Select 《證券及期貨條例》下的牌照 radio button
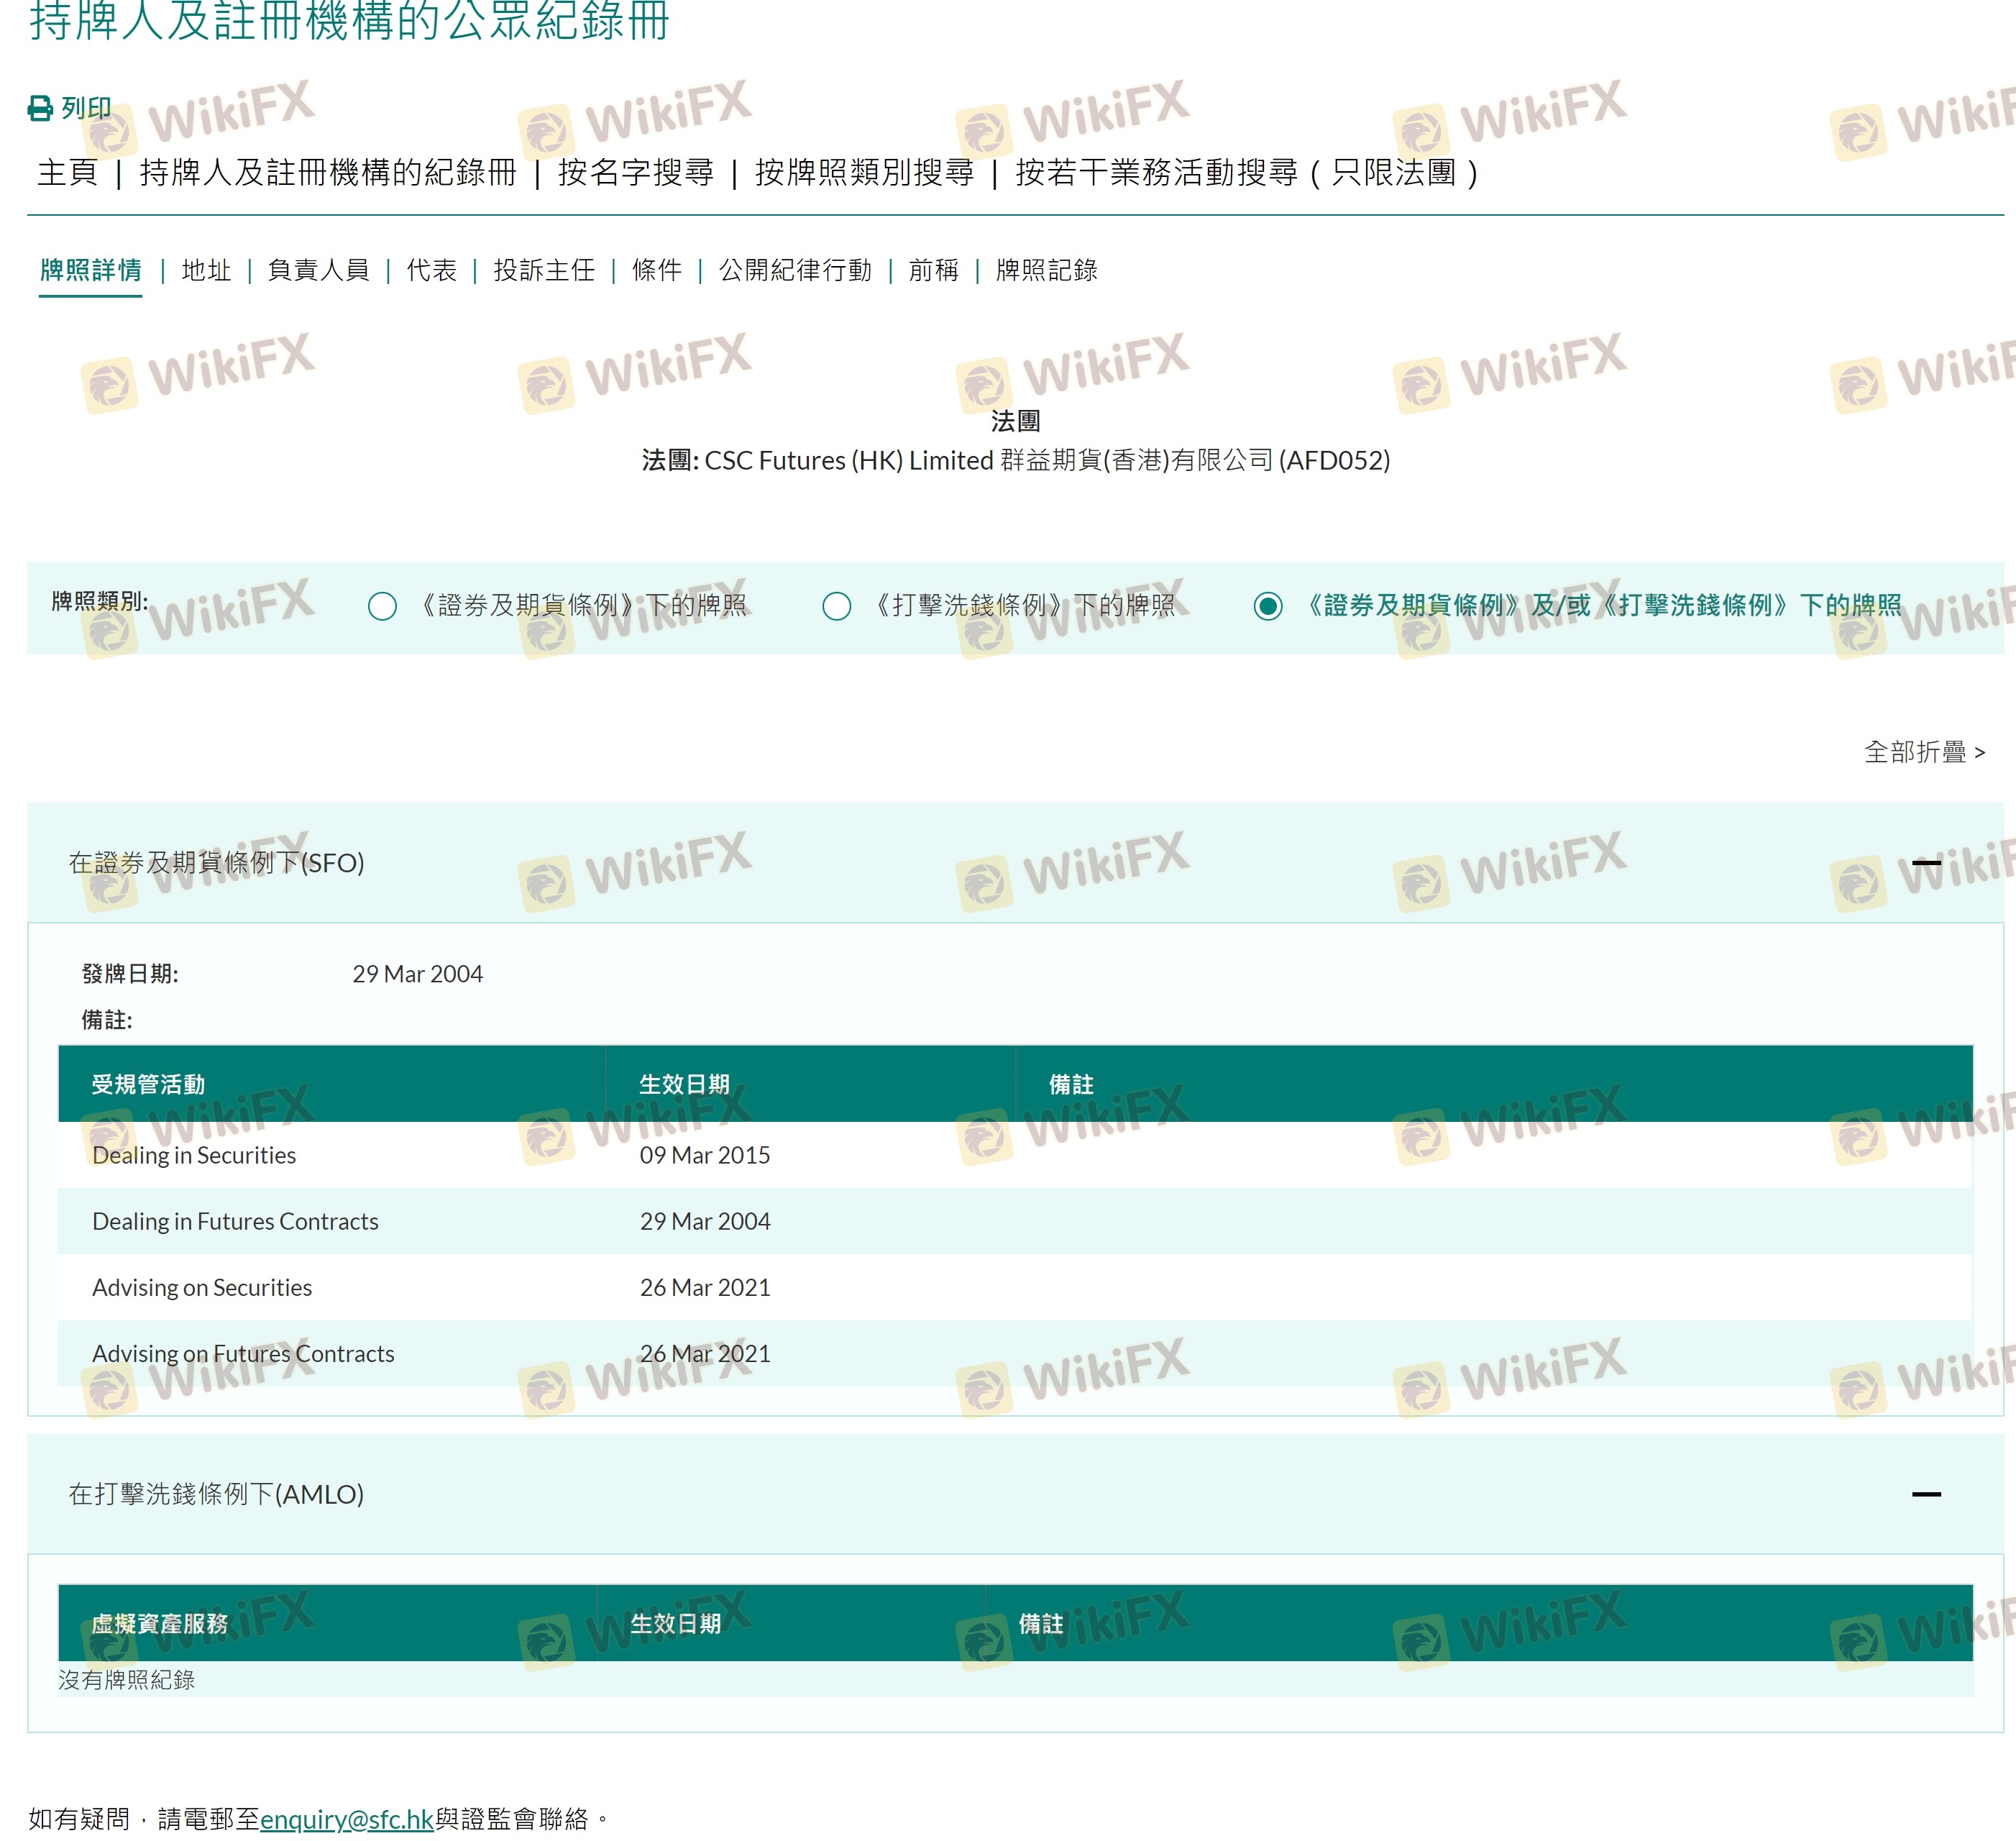 (382, 606)
